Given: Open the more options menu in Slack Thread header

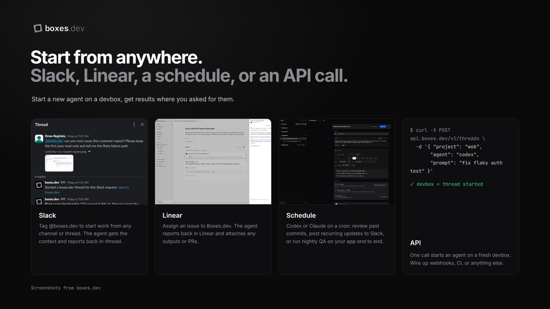Looking at the screenshot, I should (134, 125).
